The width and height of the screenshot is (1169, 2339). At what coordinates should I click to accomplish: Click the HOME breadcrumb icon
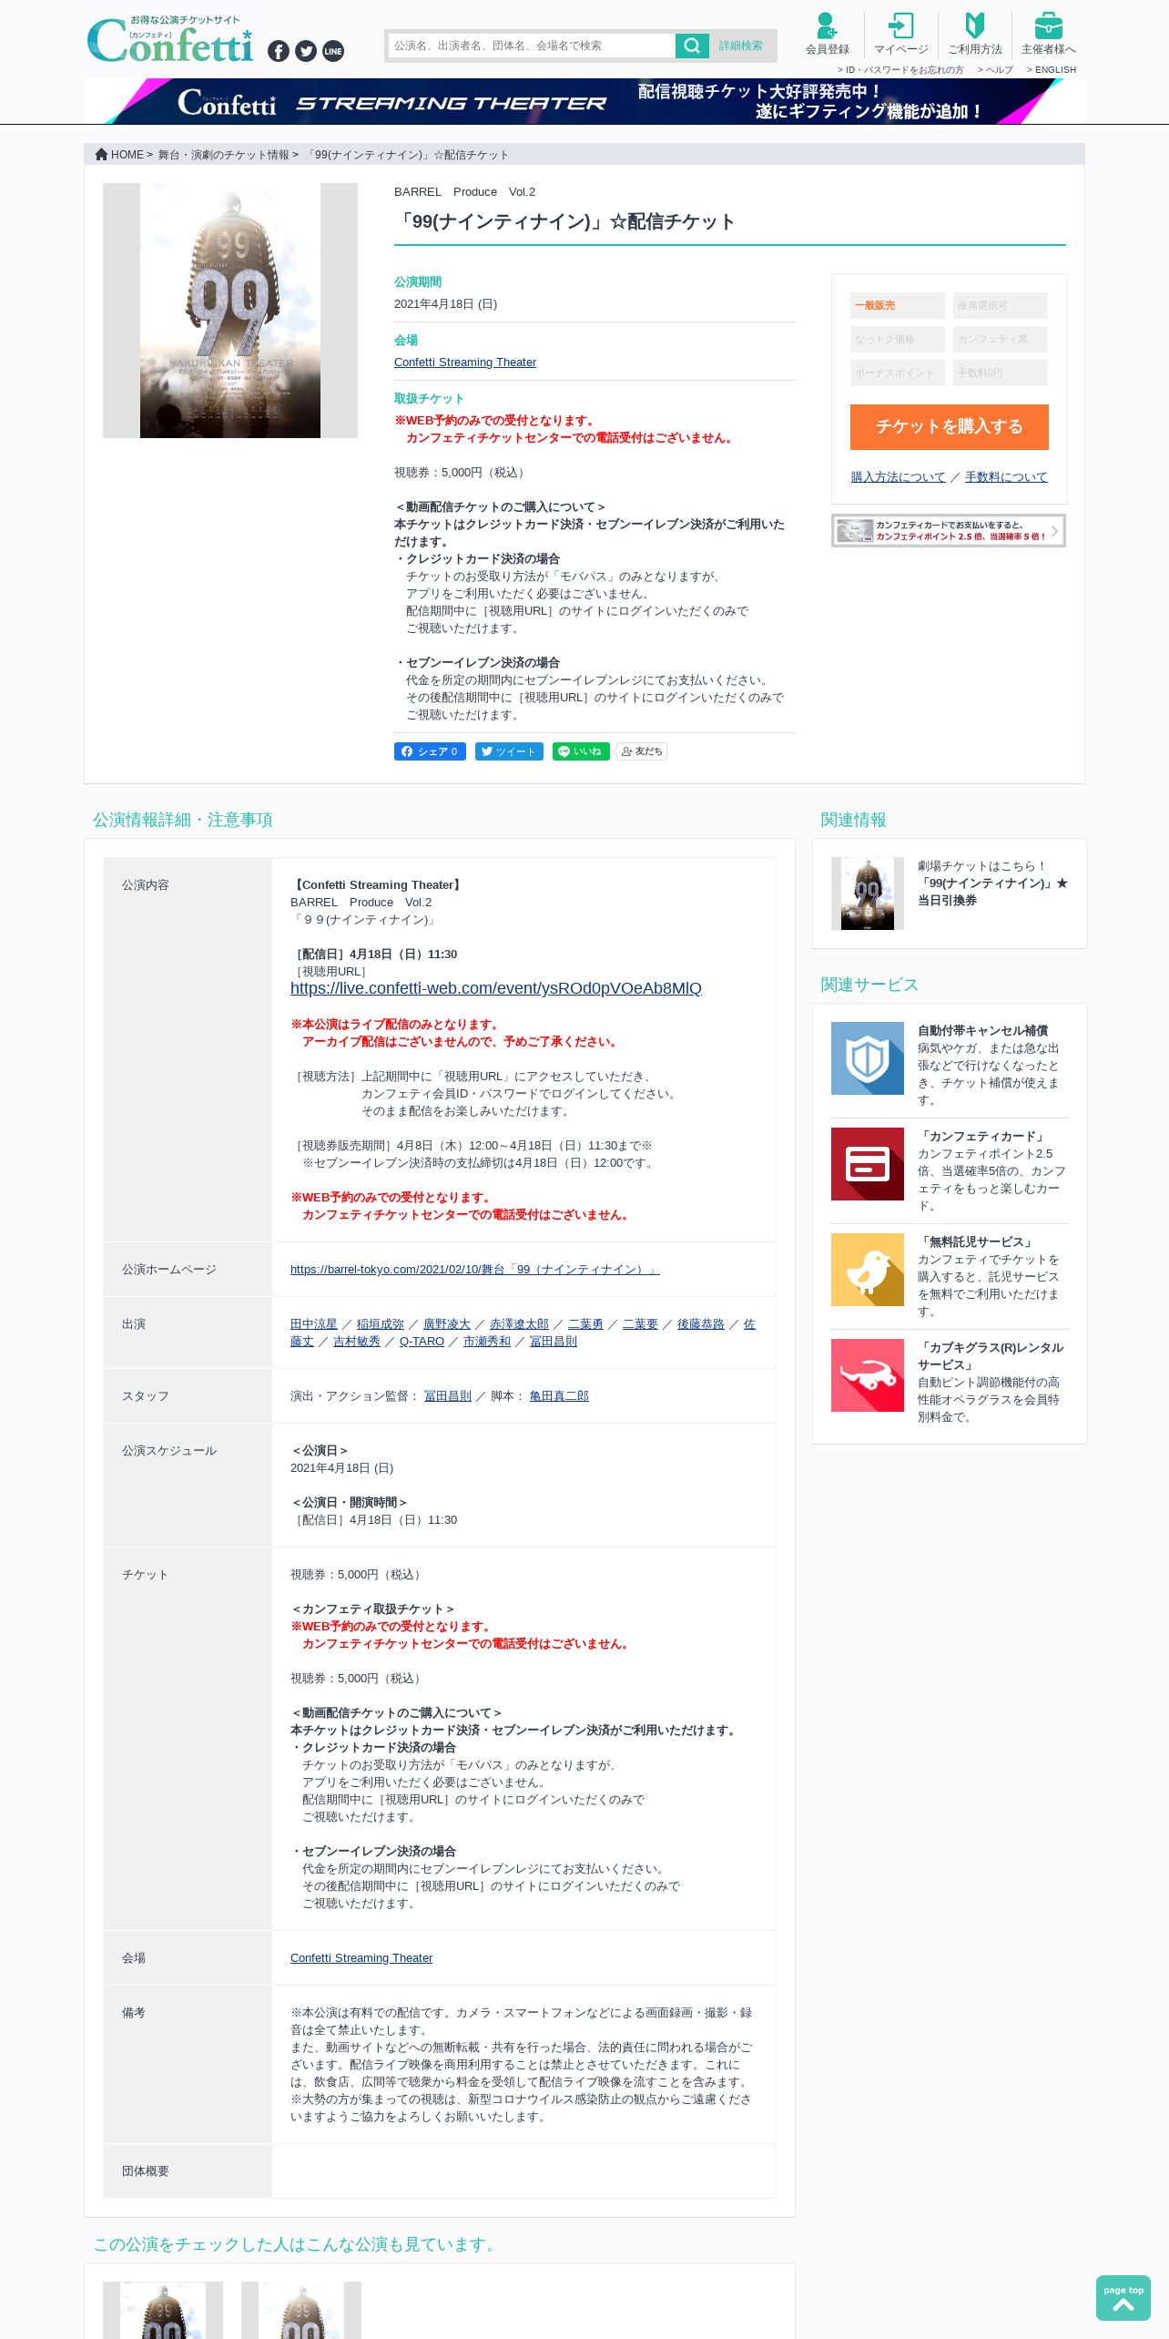pos(102,154)
